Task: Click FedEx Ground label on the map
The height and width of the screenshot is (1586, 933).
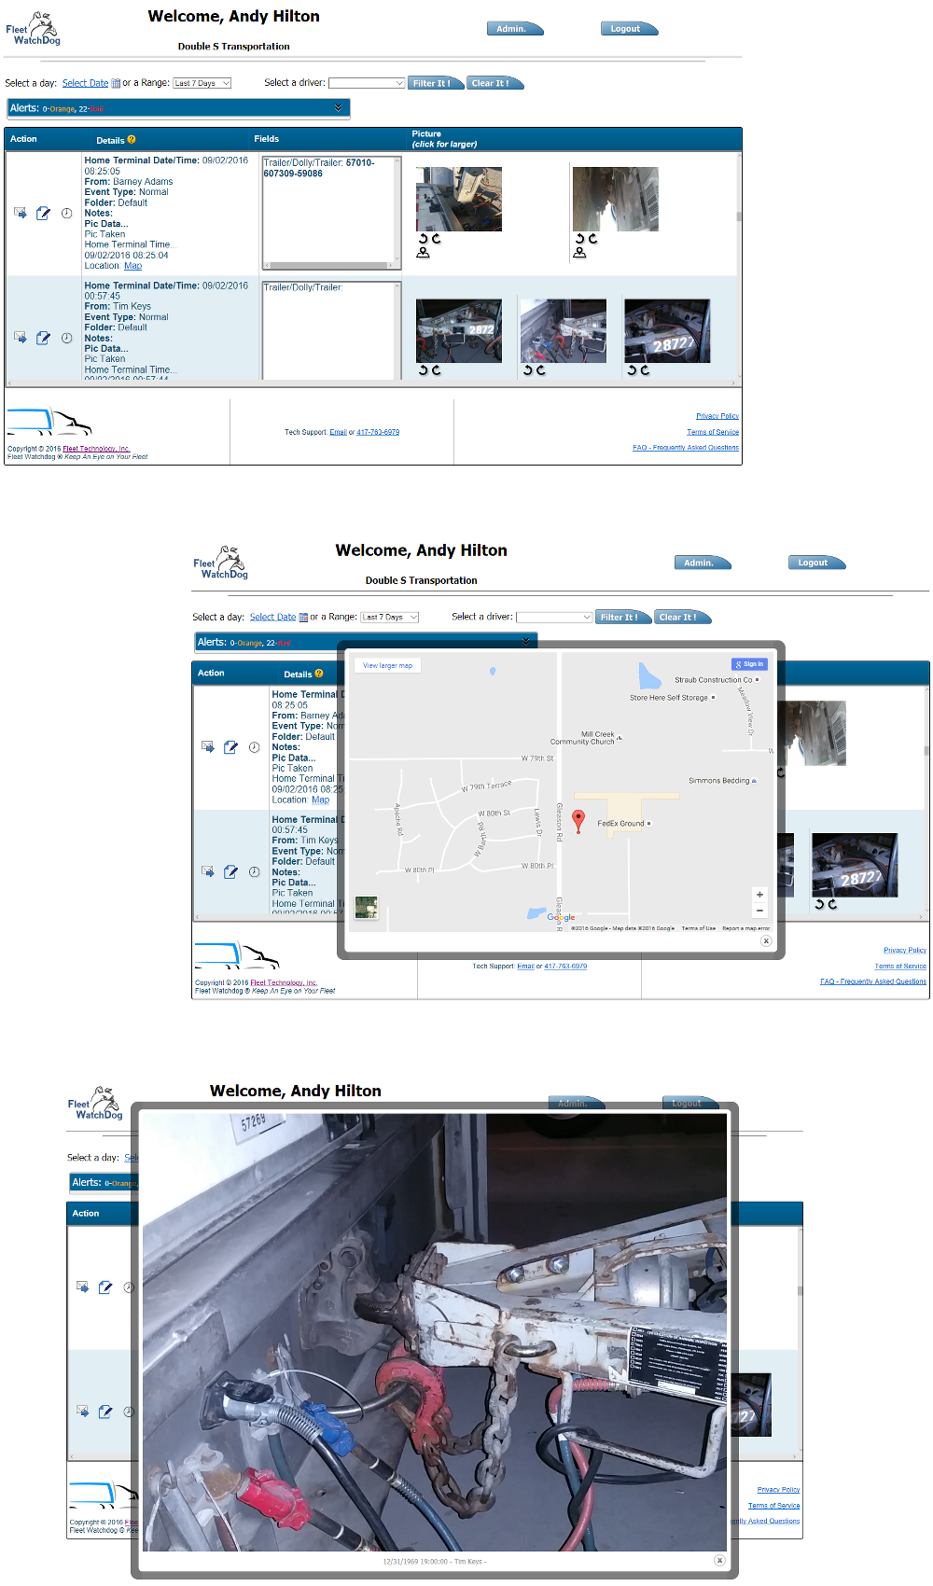Action: click(624, 824)
